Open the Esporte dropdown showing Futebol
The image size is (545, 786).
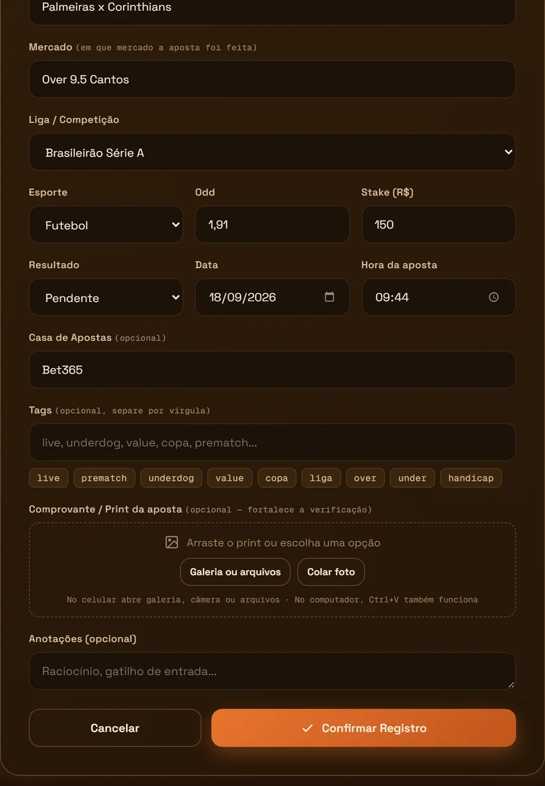[106, 225]
